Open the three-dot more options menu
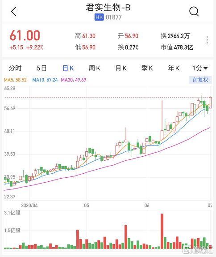 [x=207, y=40]
